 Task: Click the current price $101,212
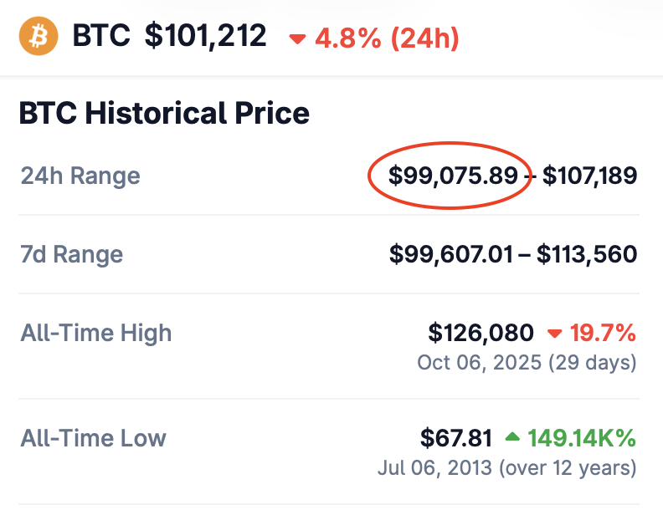coord(206,37)
